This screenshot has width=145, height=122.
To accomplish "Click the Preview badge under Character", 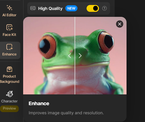I will [9, 108].
